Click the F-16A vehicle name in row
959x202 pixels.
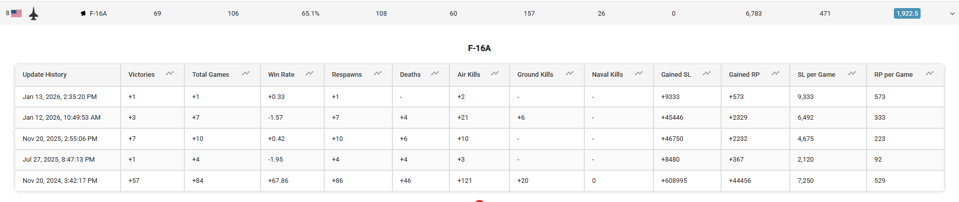98,14
